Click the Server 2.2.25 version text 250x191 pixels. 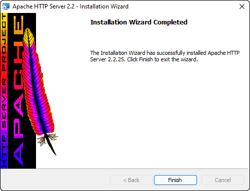pos(107,59)
